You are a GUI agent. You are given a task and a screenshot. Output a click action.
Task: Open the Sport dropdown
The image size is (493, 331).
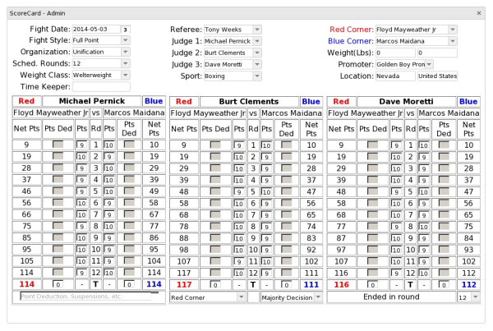[257, 76]
